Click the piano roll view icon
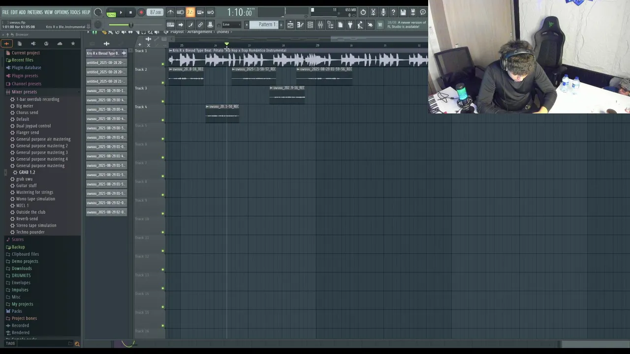 tap(300, 25)
